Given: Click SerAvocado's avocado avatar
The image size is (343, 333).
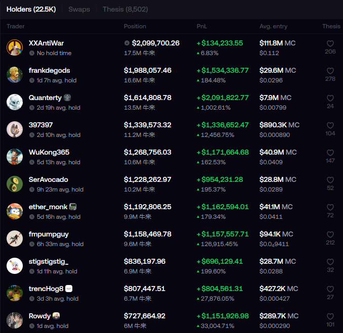Looking at the screenshot, I should tap(15, 184).
